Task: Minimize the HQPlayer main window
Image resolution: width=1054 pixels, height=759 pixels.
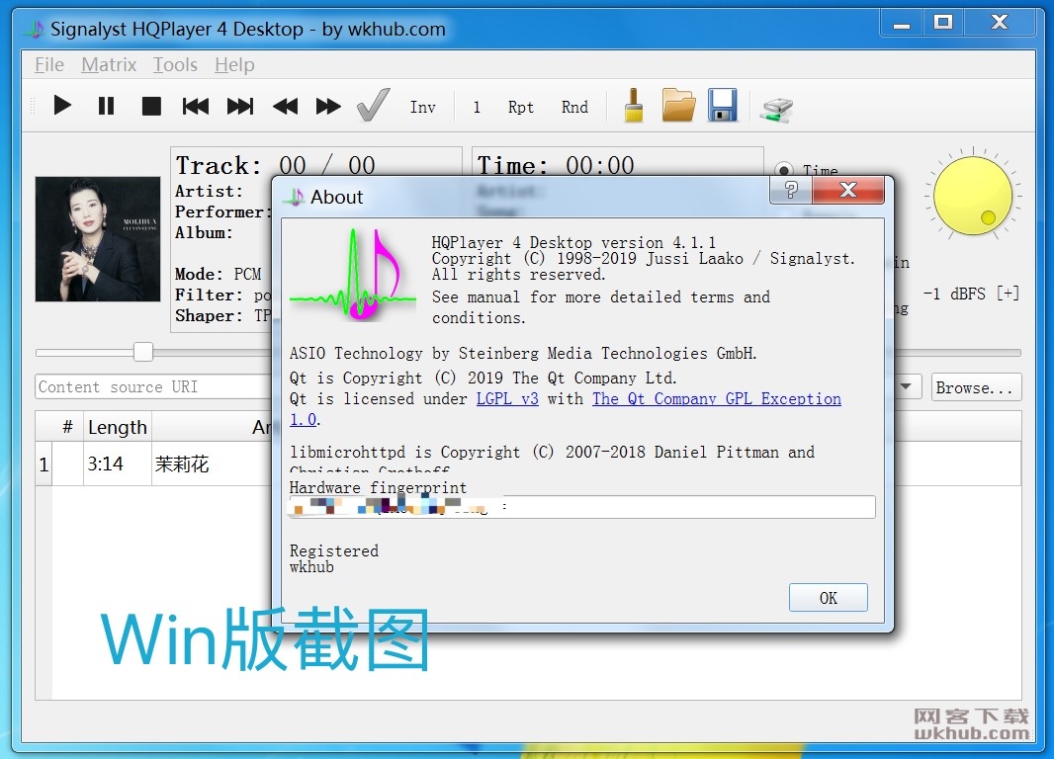Action: coord(902,24)
